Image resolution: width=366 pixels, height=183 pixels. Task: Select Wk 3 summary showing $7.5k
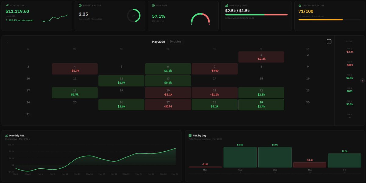[x=349, y=76]
